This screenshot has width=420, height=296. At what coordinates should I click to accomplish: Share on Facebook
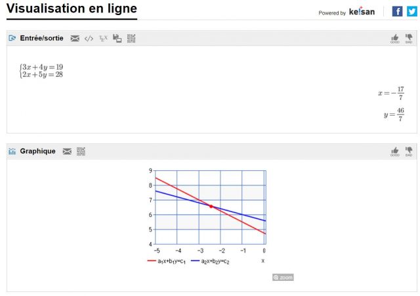[x=397, y=11]
